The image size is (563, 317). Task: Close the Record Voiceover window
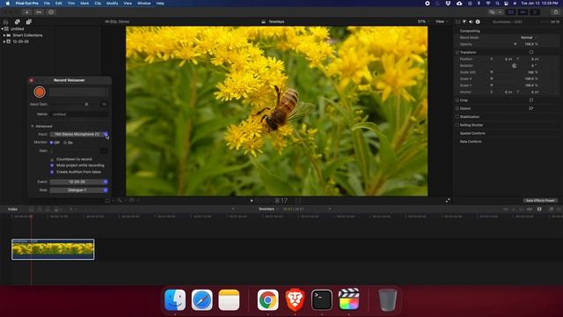click(x=32, y=80)
